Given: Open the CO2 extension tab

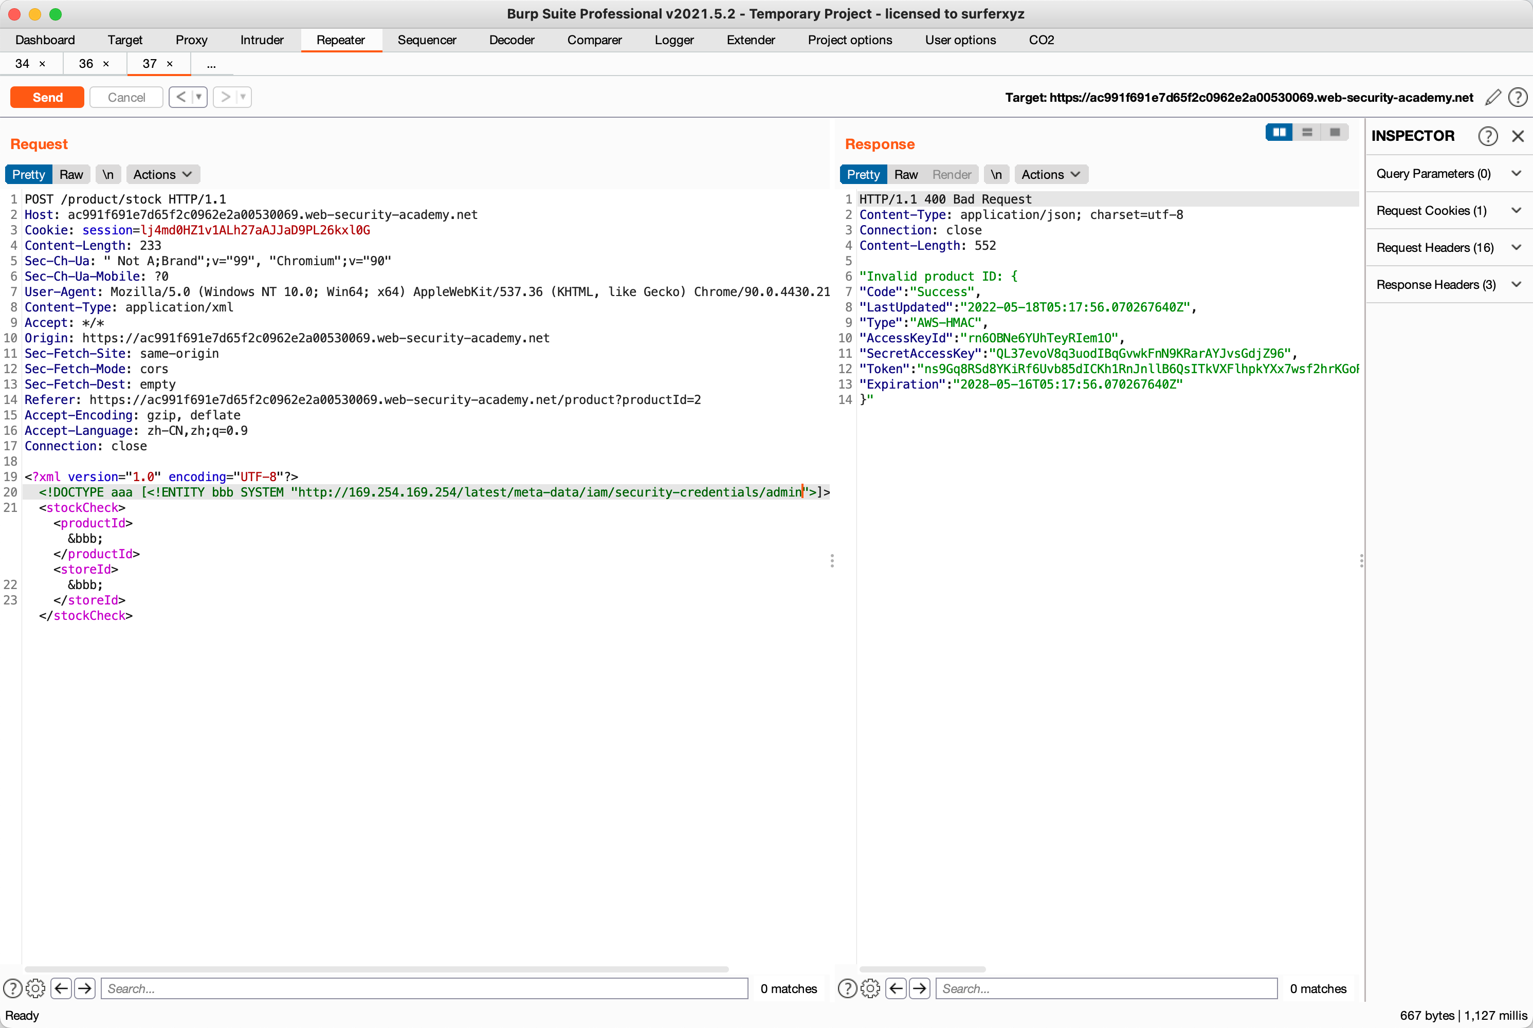Looking at the screenshot, I should 1041,40.
